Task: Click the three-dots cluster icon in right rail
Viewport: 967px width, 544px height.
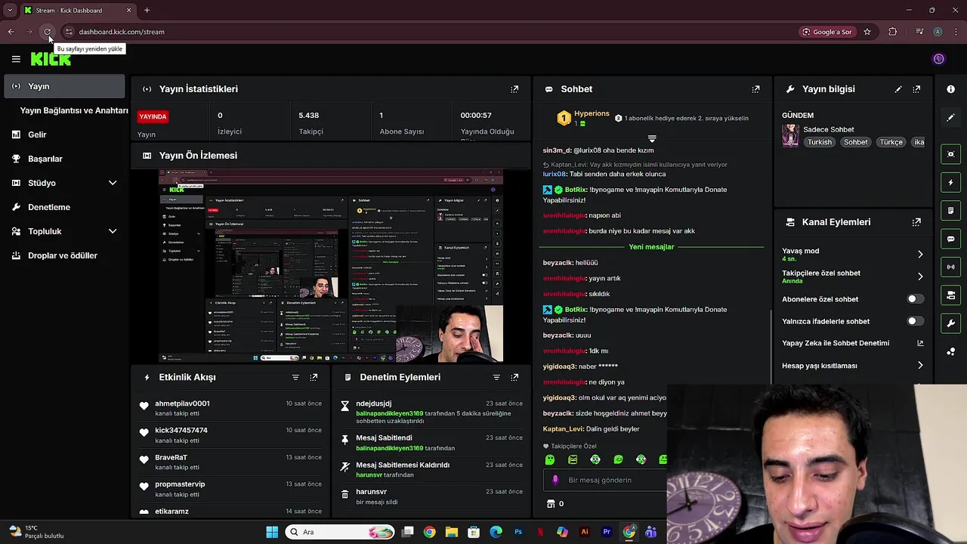Action: click(950, 351)
